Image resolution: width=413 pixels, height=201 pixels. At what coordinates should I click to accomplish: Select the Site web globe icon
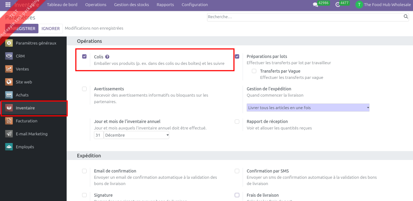[9, 82]
